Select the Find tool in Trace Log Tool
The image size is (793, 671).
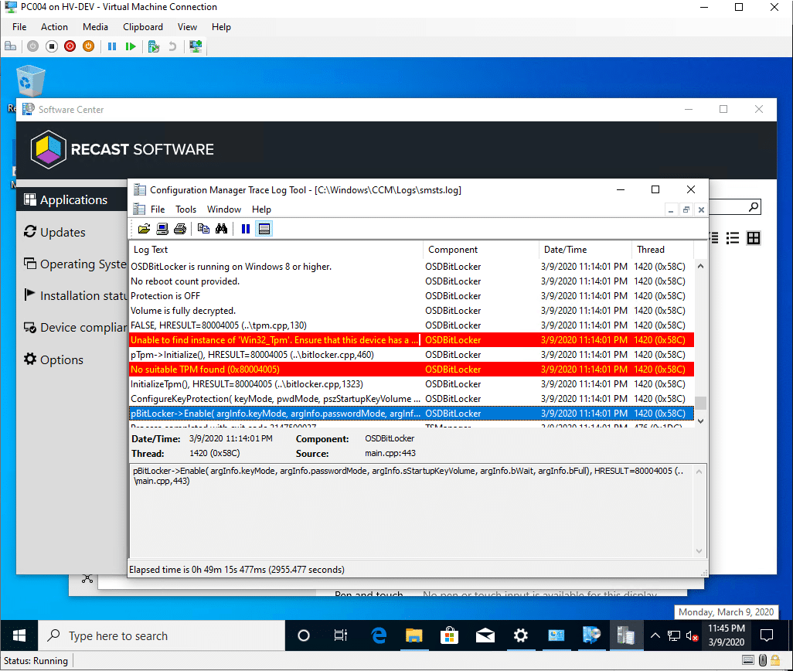(x=221, y=228)
